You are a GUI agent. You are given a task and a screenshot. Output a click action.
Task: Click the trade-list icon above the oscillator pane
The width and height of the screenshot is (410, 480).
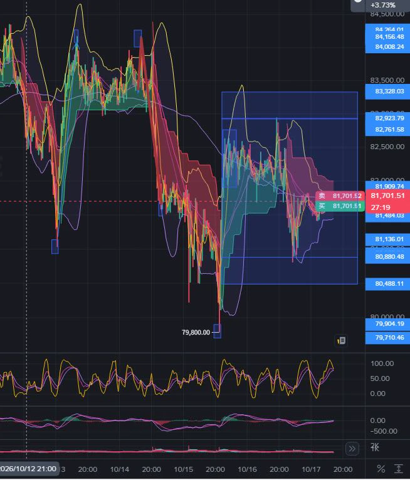coord(341,340)
